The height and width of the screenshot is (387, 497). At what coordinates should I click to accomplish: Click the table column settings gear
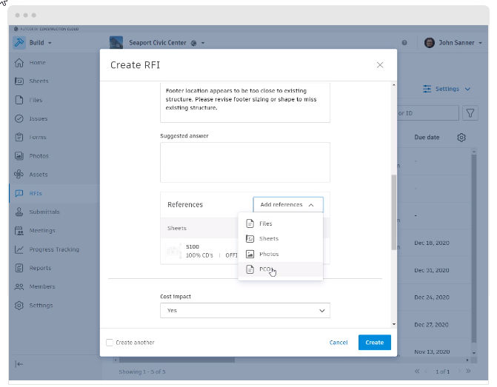click(461, 138)
